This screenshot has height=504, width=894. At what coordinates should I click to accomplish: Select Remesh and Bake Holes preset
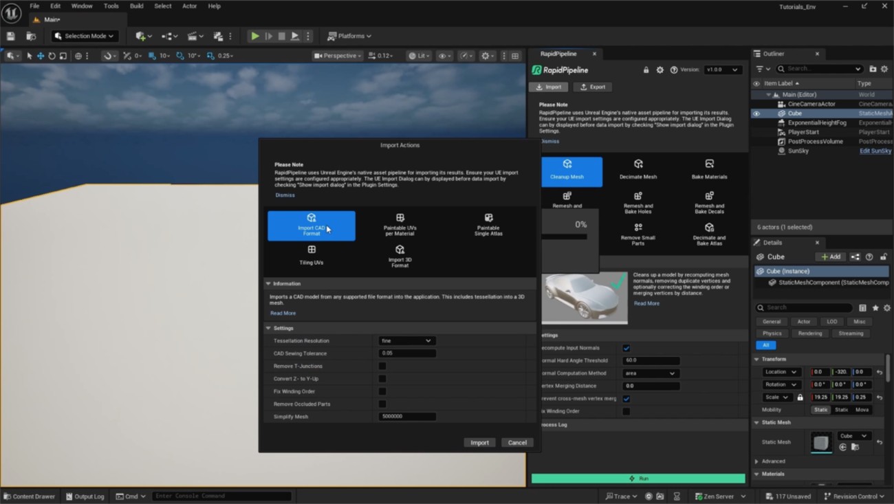tap(638, 203)
